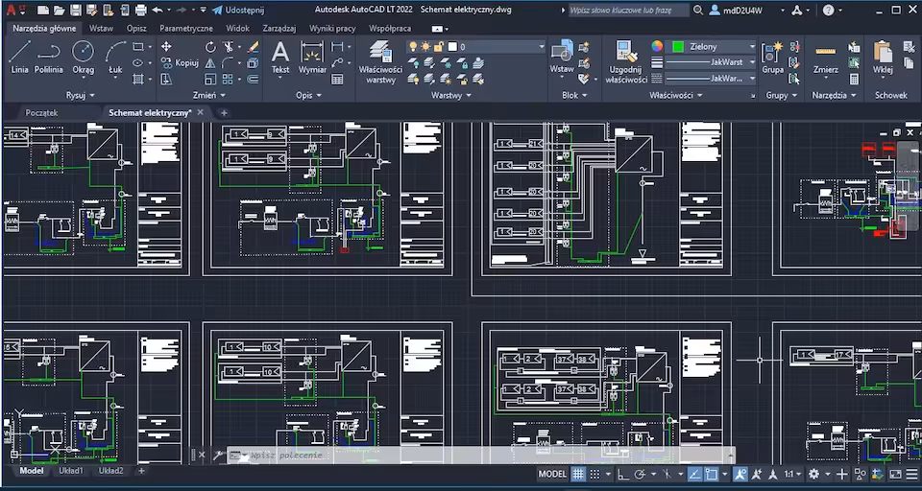Image resolution: width=922 pixels, height=491 pixels.
Task: Add a new layout with the plus button
Action: point(141,471)
